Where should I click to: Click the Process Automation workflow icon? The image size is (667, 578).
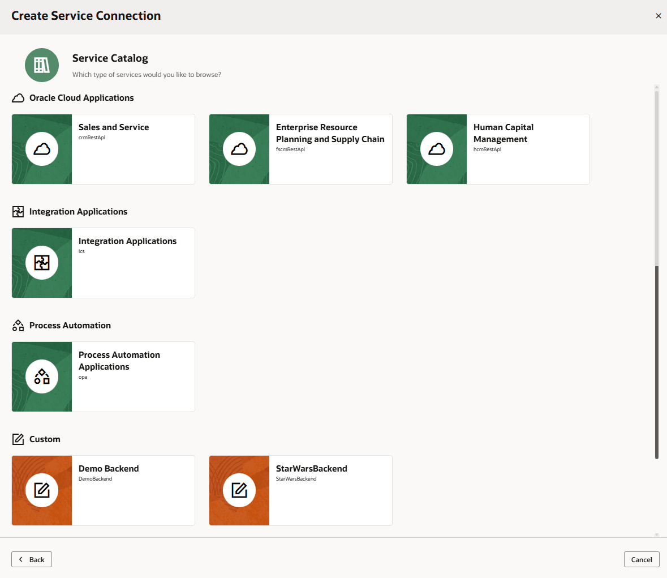pyautogui.click(x=18, y=325)
